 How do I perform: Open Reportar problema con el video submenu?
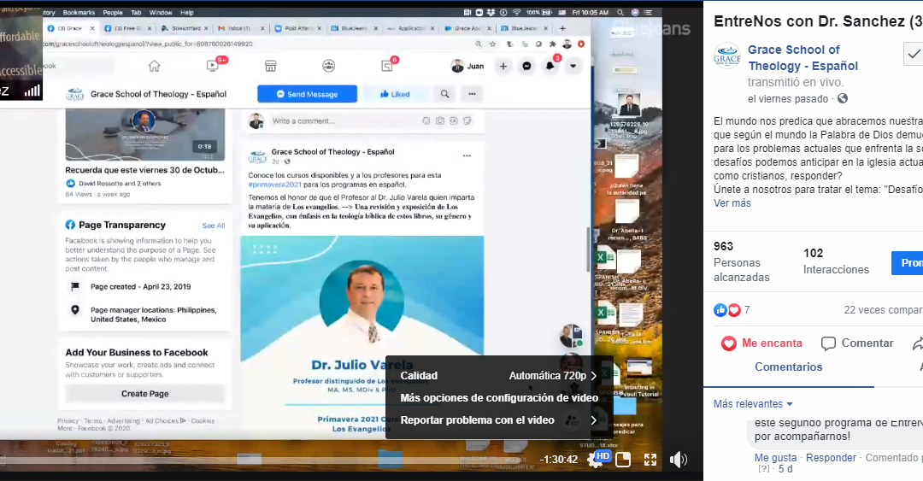(498, 420)
